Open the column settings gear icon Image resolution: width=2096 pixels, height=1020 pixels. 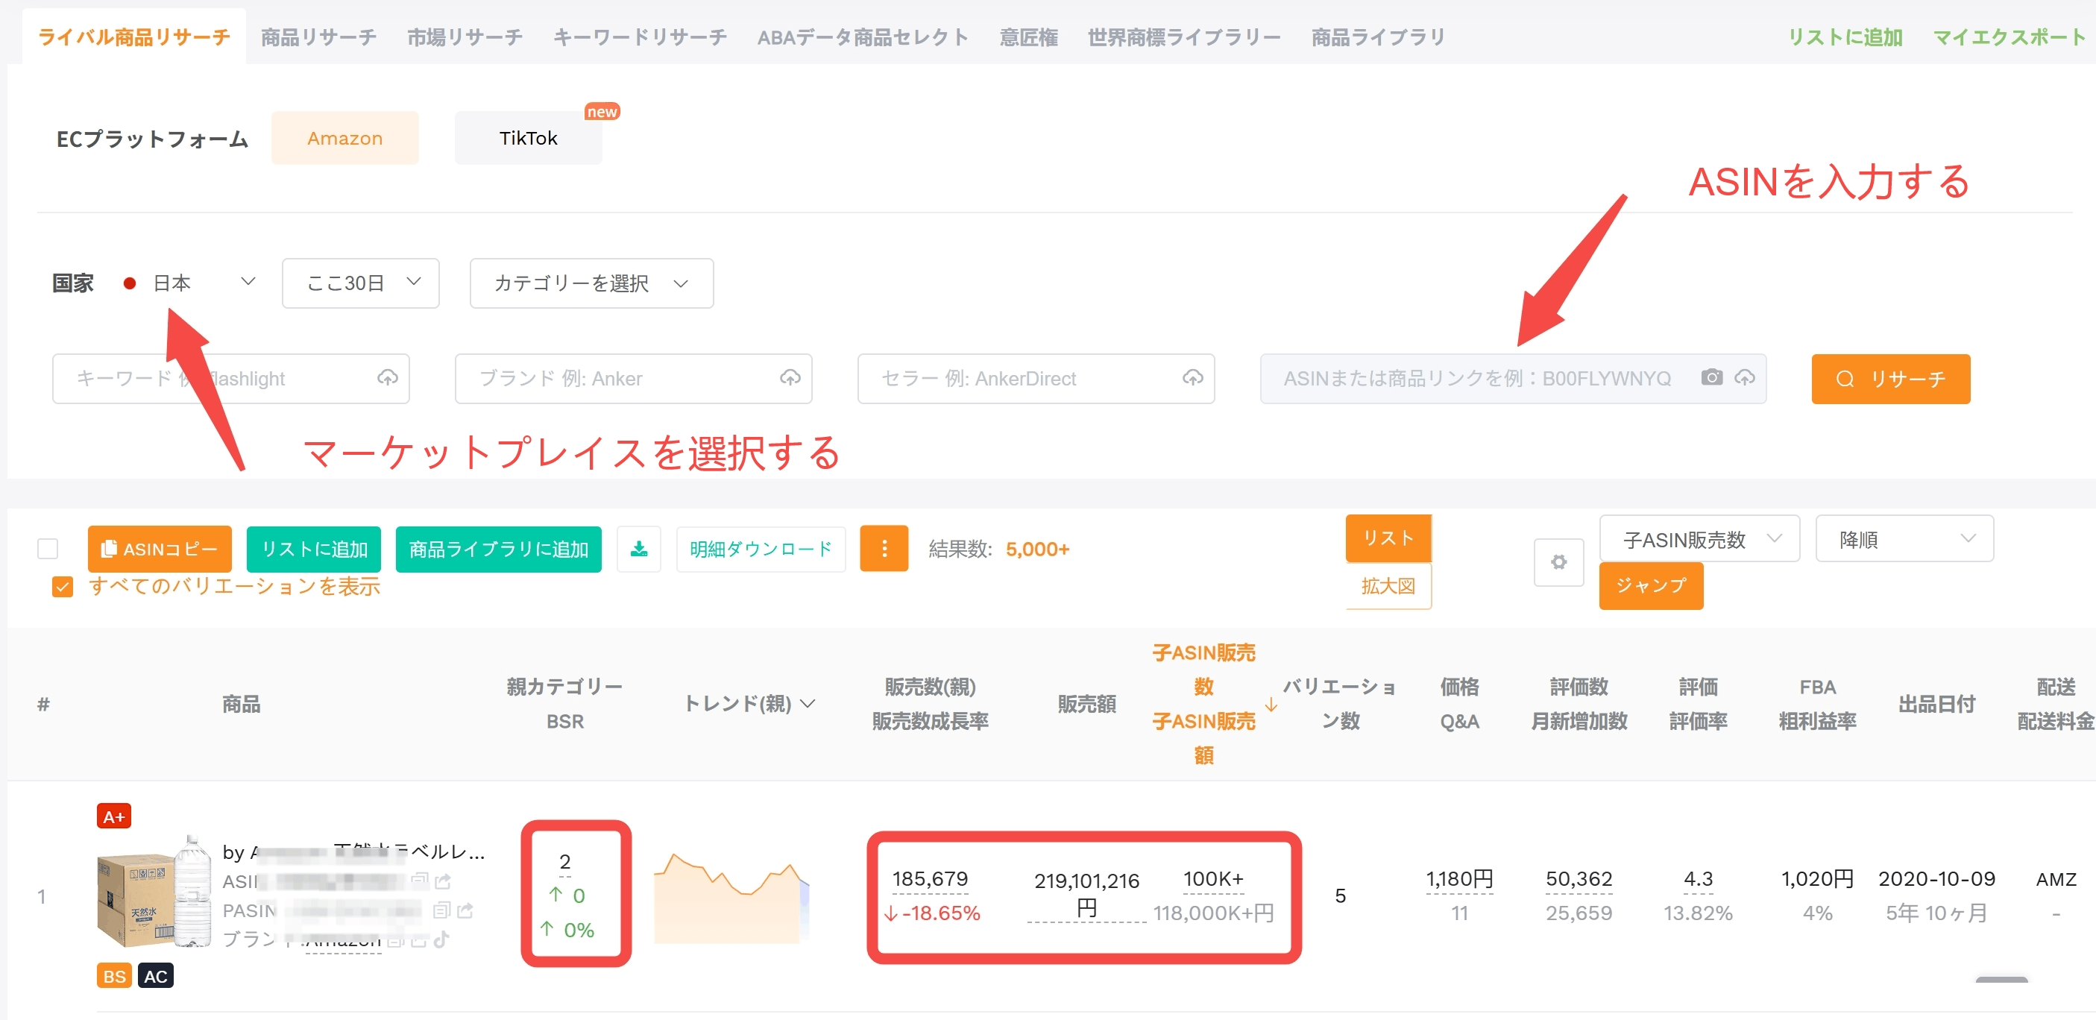coord(1558,562)
